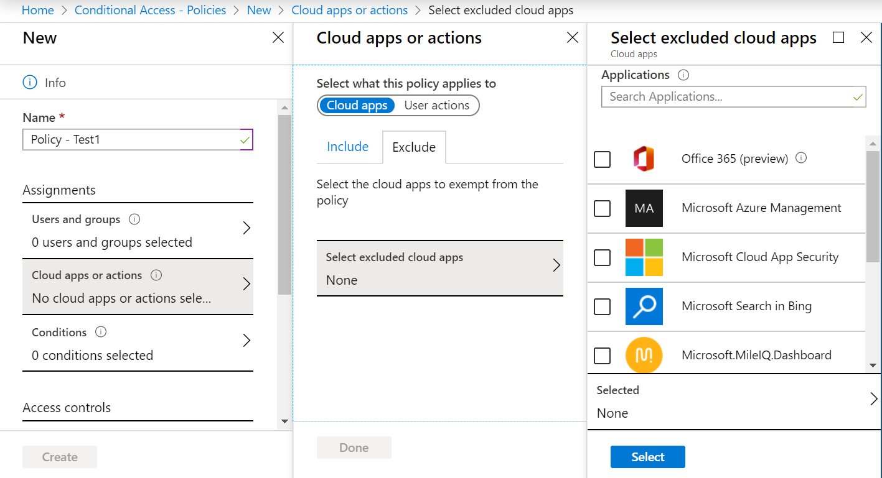
Task: Close the New policy blade
Action: (x=278, y=38)
